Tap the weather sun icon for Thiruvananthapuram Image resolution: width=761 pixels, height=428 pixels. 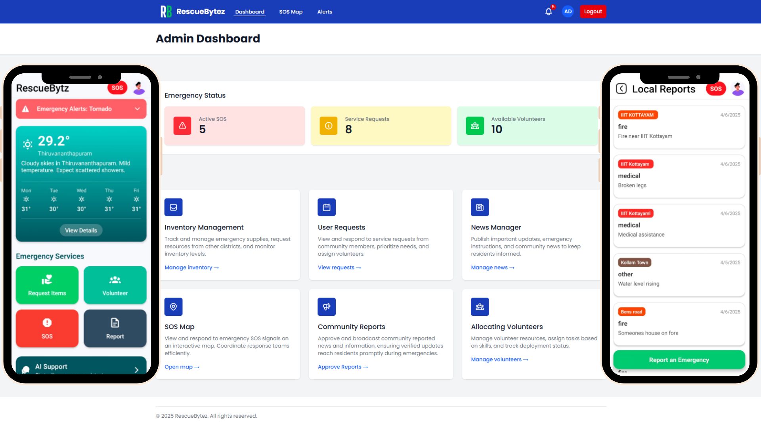[27, 143]
